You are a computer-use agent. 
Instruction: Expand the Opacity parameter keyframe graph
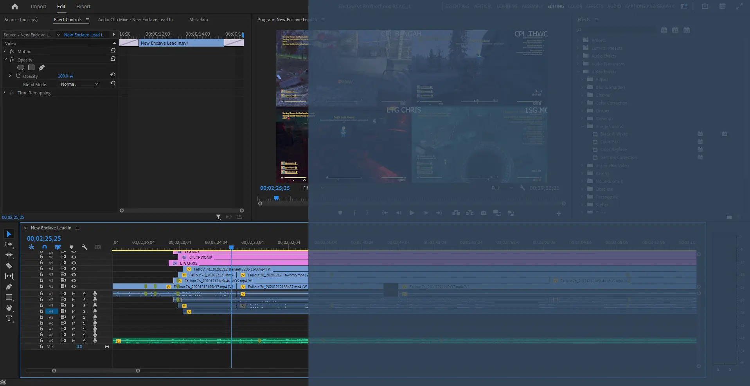[10, 76]
